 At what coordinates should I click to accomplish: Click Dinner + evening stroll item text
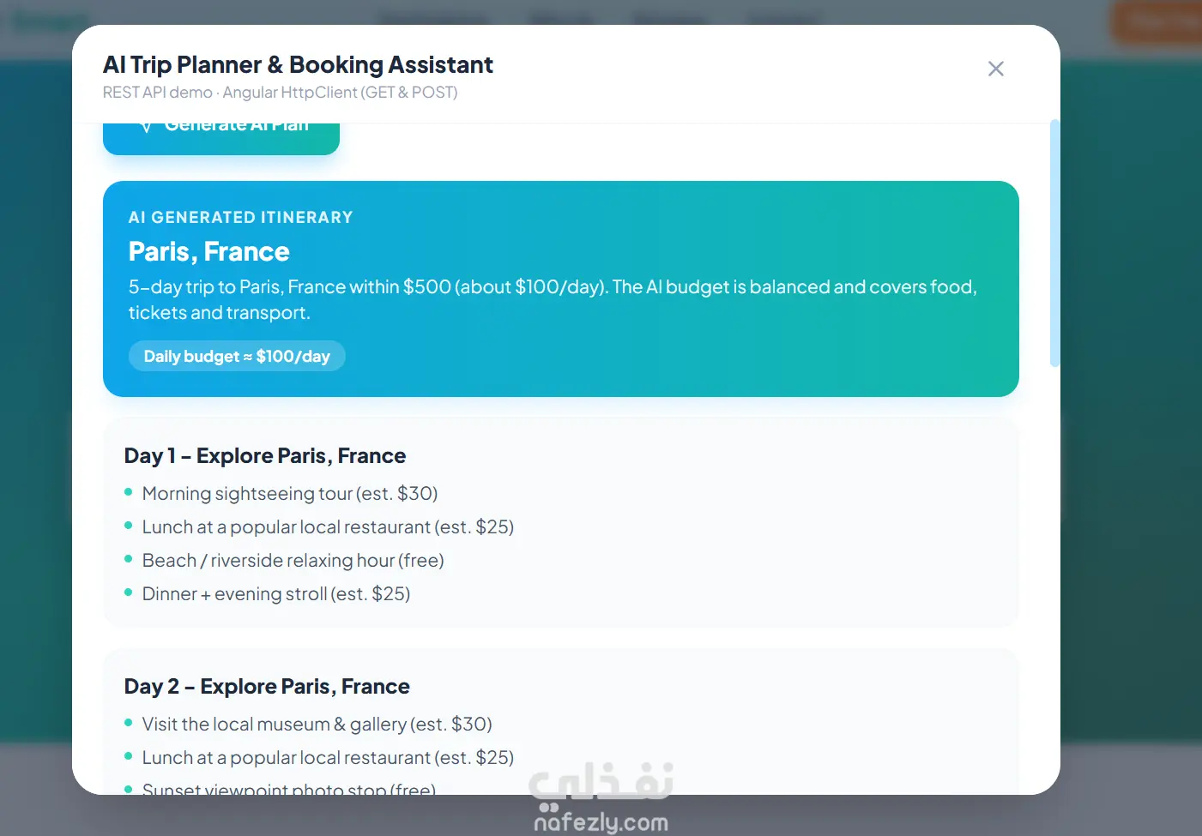[x=276, y=593]
